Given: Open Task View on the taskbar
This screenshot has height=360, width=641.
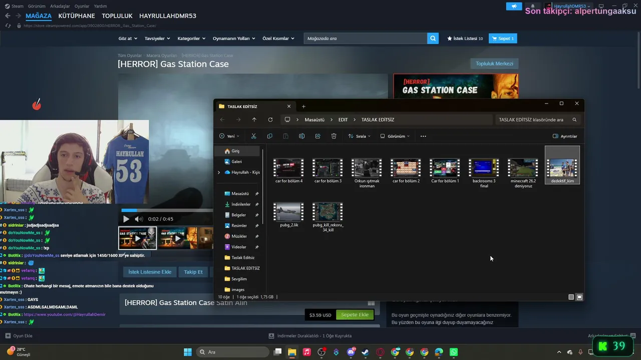Looking at the screenshot, I should [277, 352].
